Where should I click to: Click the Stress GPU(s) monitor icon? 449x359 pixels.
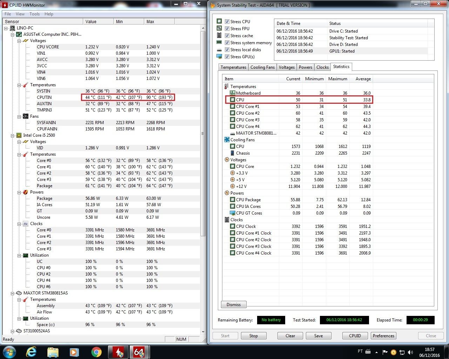219,56
